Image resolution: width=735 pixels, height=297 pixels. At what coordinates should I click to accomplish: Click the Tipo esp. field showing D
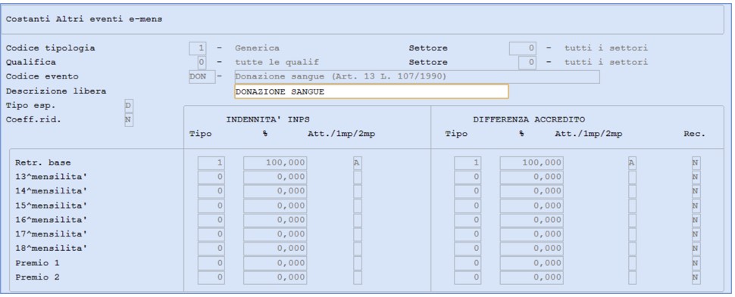click(x=129, y=106)
